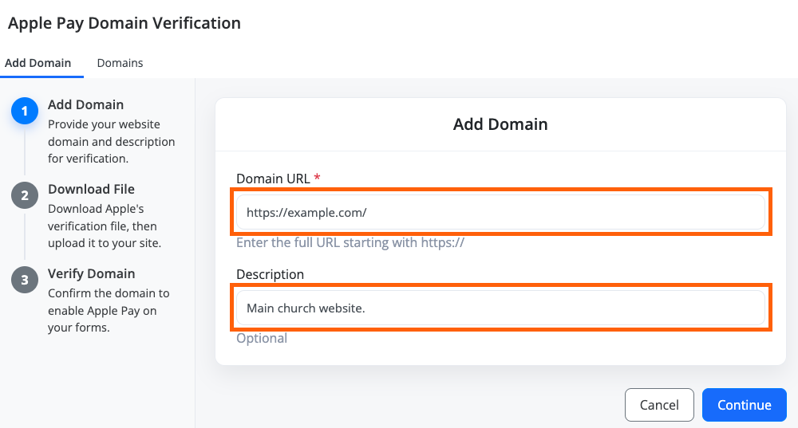
Task: Click the 'Add Domain' card heading
Action: (x=500, y=124)
